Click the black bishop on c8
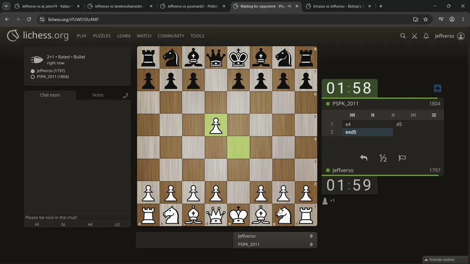 coord(194,58)
